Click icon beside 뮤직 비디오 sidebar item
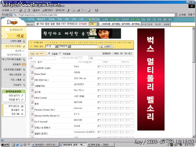This screenshot has height=147, width=196. click(22, 106)
